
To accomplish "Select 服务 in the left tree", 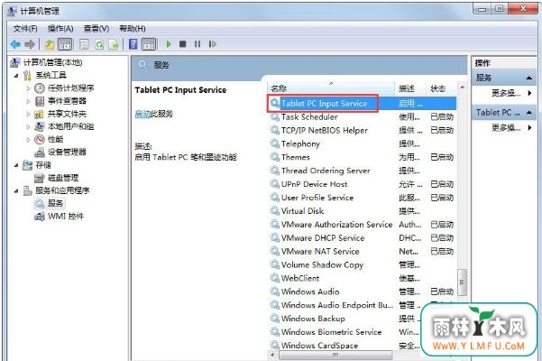I will pos(55,203).
